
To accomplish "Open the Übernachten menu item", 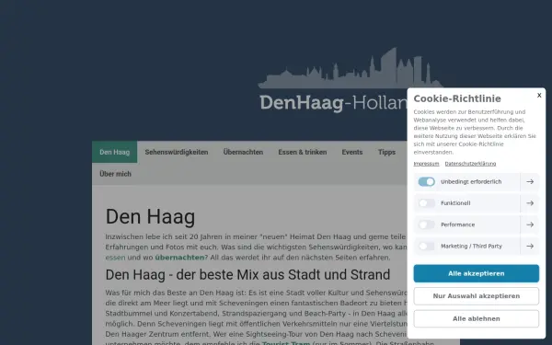I will [x=243, y=152].
